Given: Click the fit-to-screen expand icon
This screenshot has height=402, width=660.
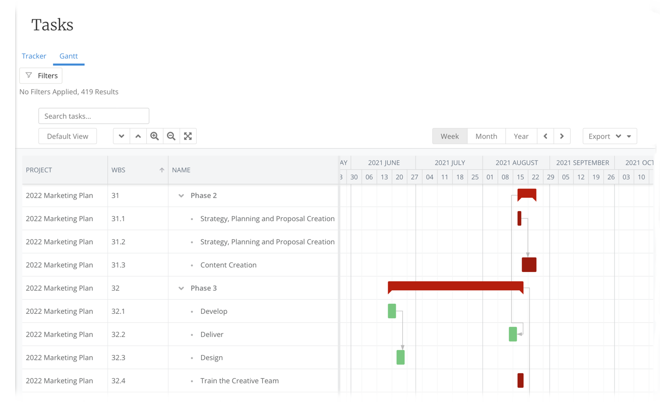Looking at the screenshot, I should tap(188, 136).
